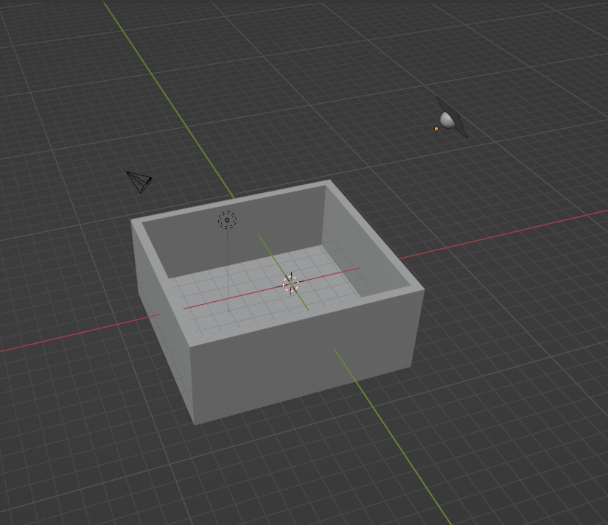Viewport: 608px width, 525px height.
Task: Select the small gray sphere object
Action: click(x=447, y=120)
